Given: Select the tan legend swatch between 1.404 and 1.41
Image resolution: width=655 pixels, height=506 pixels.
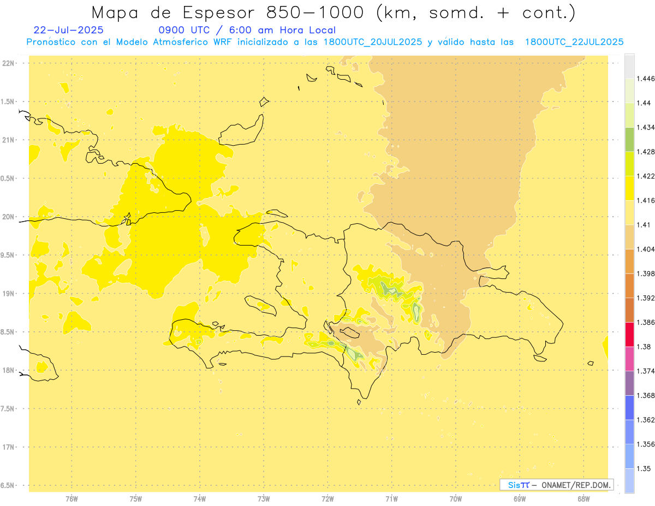Looking at the screenshot, I should (x=629, y=237).
